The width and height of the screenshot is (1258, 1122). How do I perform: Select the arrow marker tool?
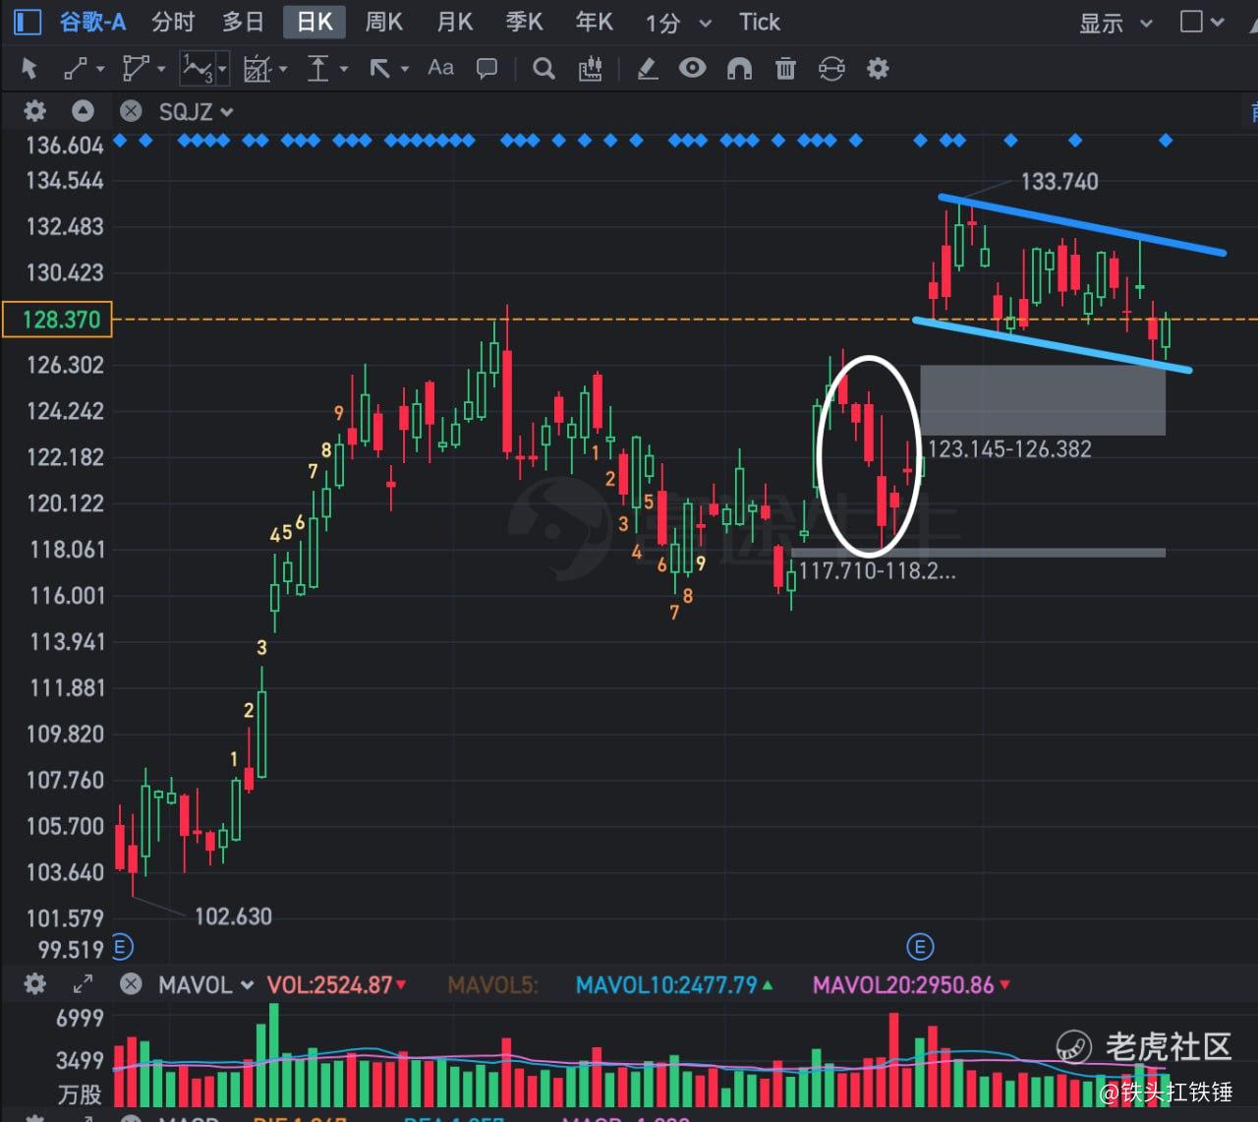(379, 68)
